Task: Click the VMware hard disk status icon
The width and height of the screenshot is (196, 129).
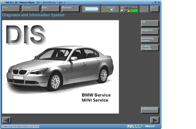Action: pos(129,126)
